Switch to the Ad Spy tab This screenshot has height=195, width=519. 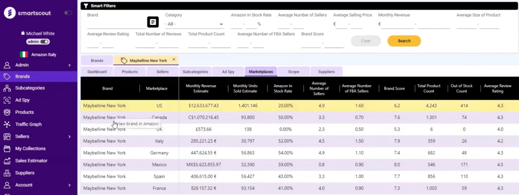click(x=228, y=72)
